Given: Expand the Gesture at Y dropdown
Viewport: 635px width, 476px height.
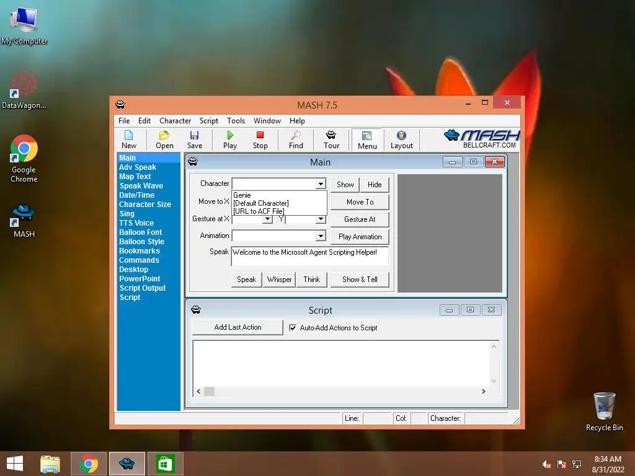Looking at the screenshot, I should click(321, 219).
